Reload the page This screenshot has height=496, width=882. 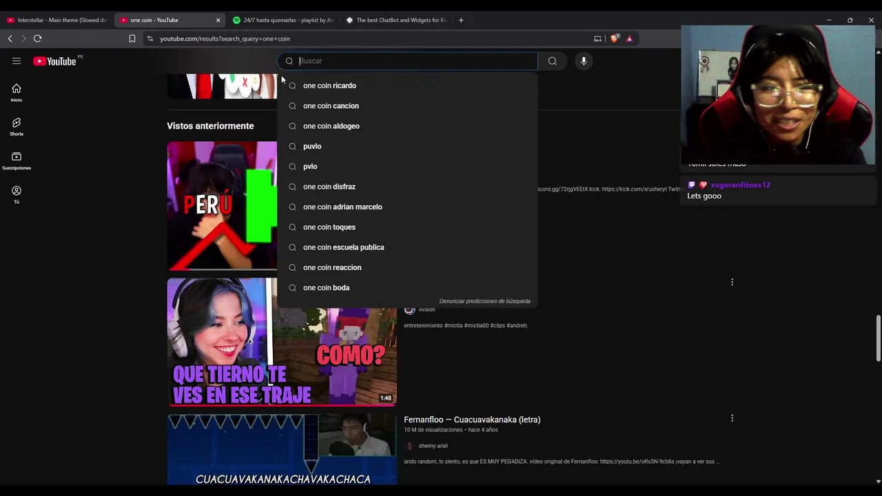[37, 39]
